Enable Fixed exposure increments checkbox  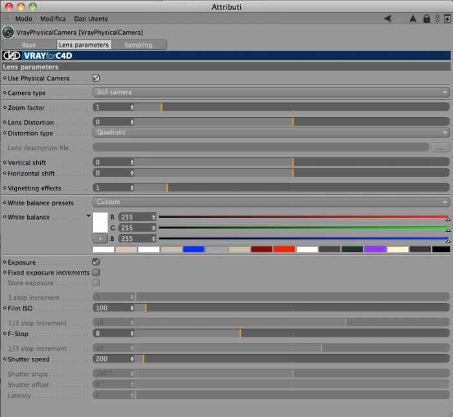point(96,272)
